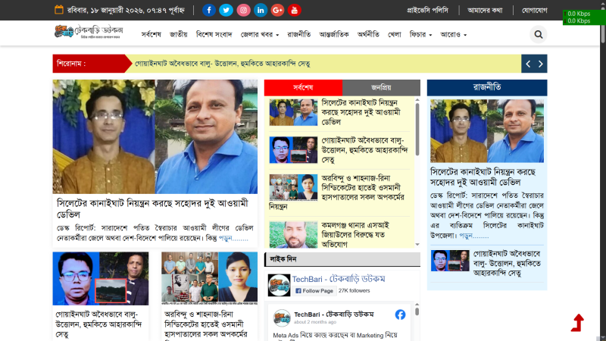Viewport: 606px width, 341px height.
Task: Click the Facebook feed scrollbar
Action: pos(417,311)
